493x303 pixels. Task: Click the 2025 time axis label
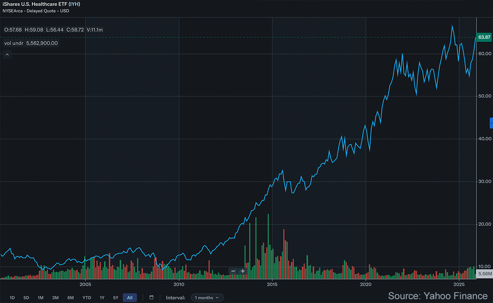tap(459, 285)
